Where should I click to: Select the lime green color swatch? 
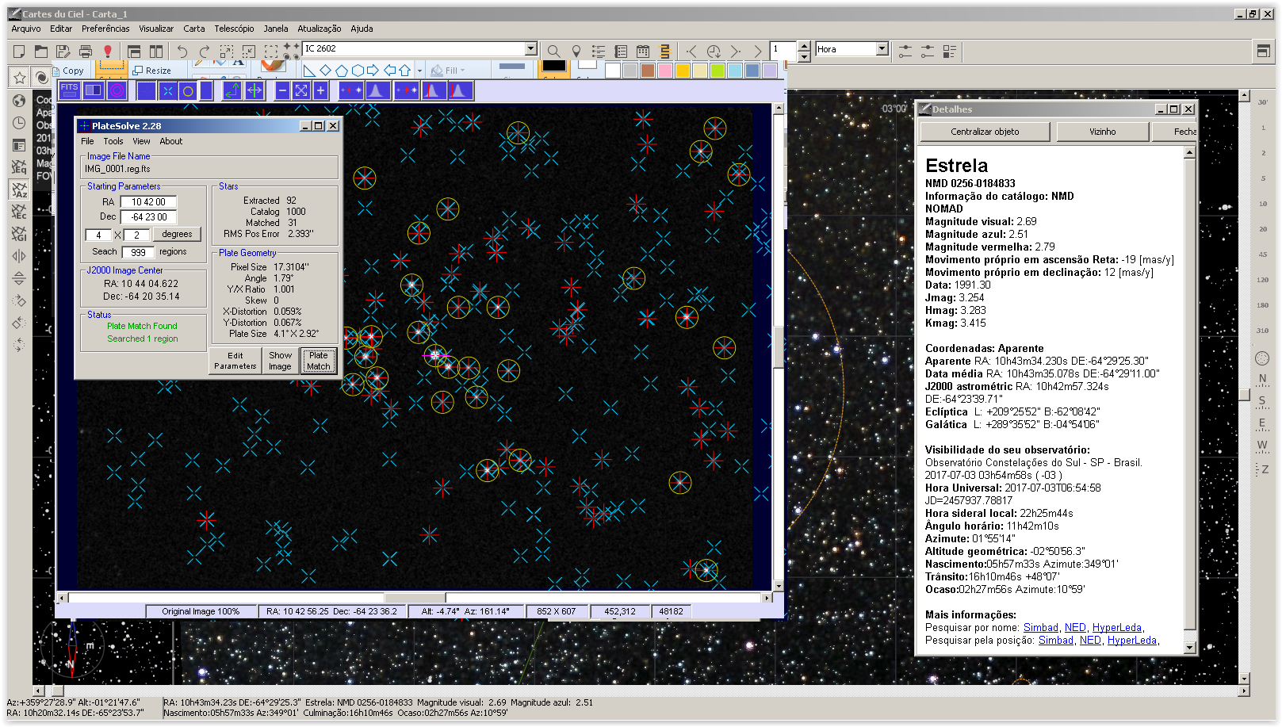(x=718, y=71)
